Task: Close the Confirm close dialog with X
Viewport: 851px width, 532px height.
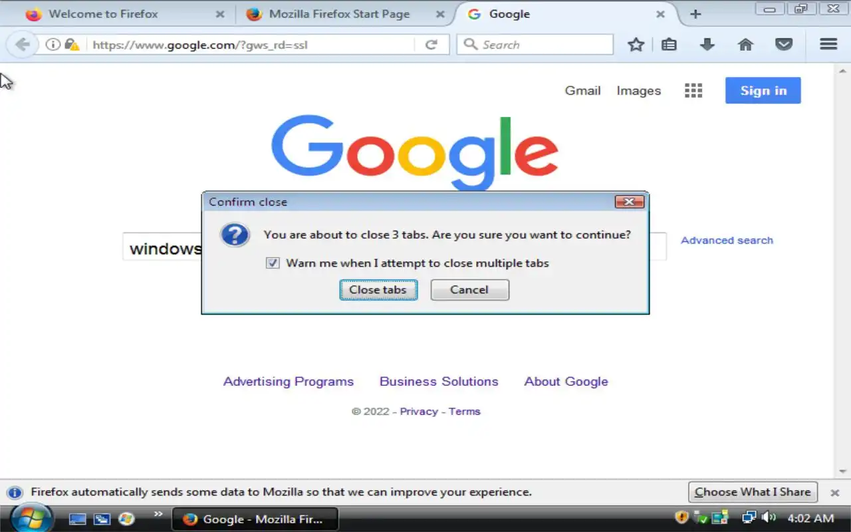Action: 629,201
